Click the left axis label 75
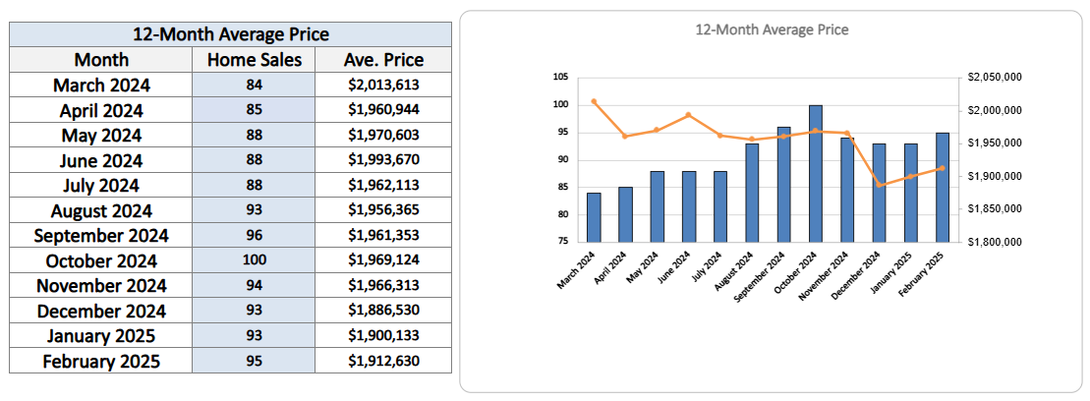Viewport: 1090px width, 401px height. (564, 242)
